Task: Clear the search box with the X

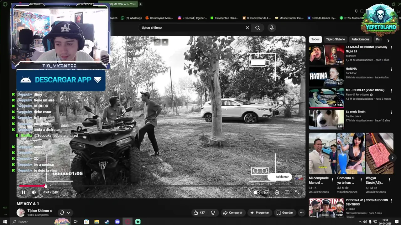Action: coord(247,28)
